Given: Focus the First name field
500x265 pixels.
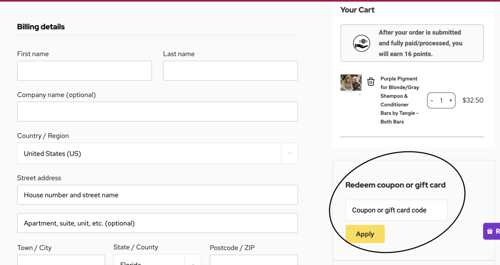Looking at the screenshot, I should coord(85,71).
